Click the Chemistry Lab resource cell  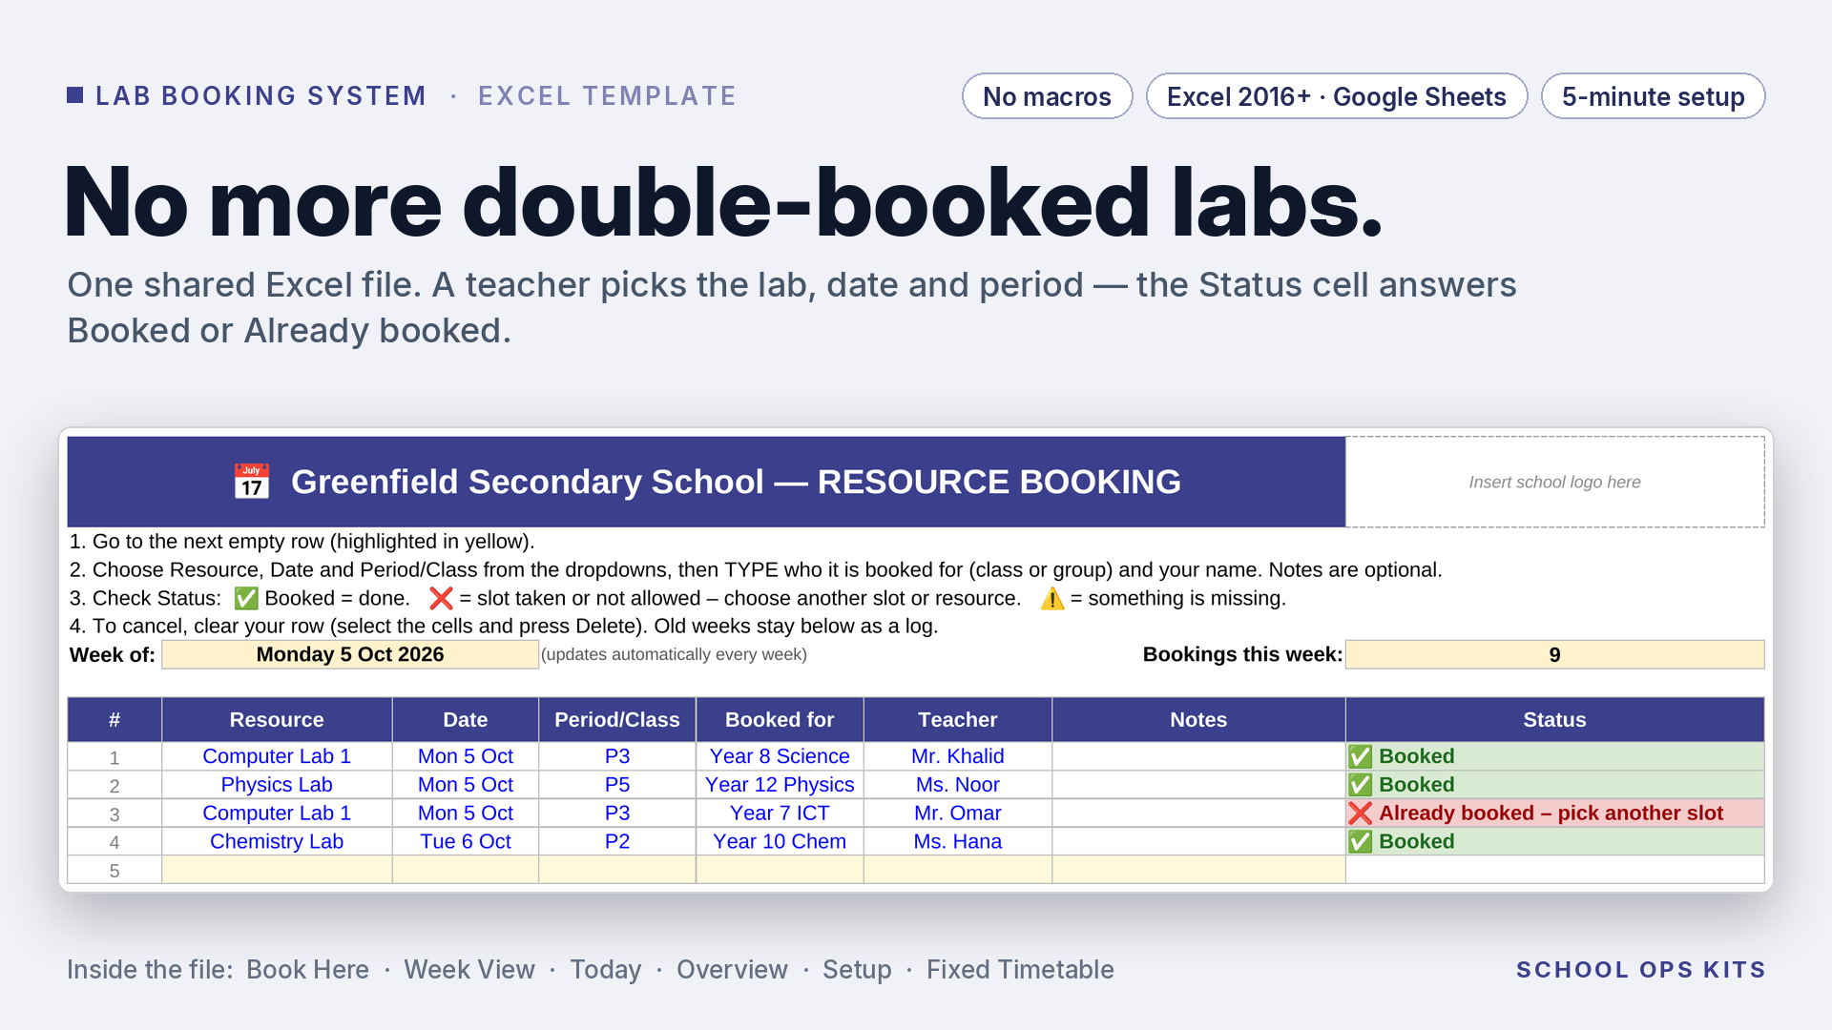[x=277, y=842]
